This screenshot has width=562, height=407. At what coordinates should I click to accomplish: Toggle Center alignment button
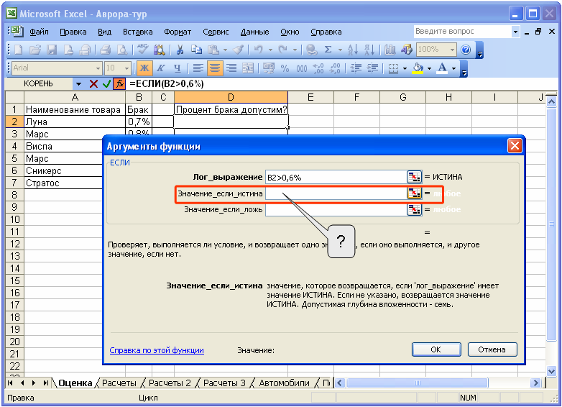215,68
